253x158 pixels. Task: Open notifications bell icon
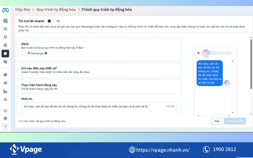(5, 37)
